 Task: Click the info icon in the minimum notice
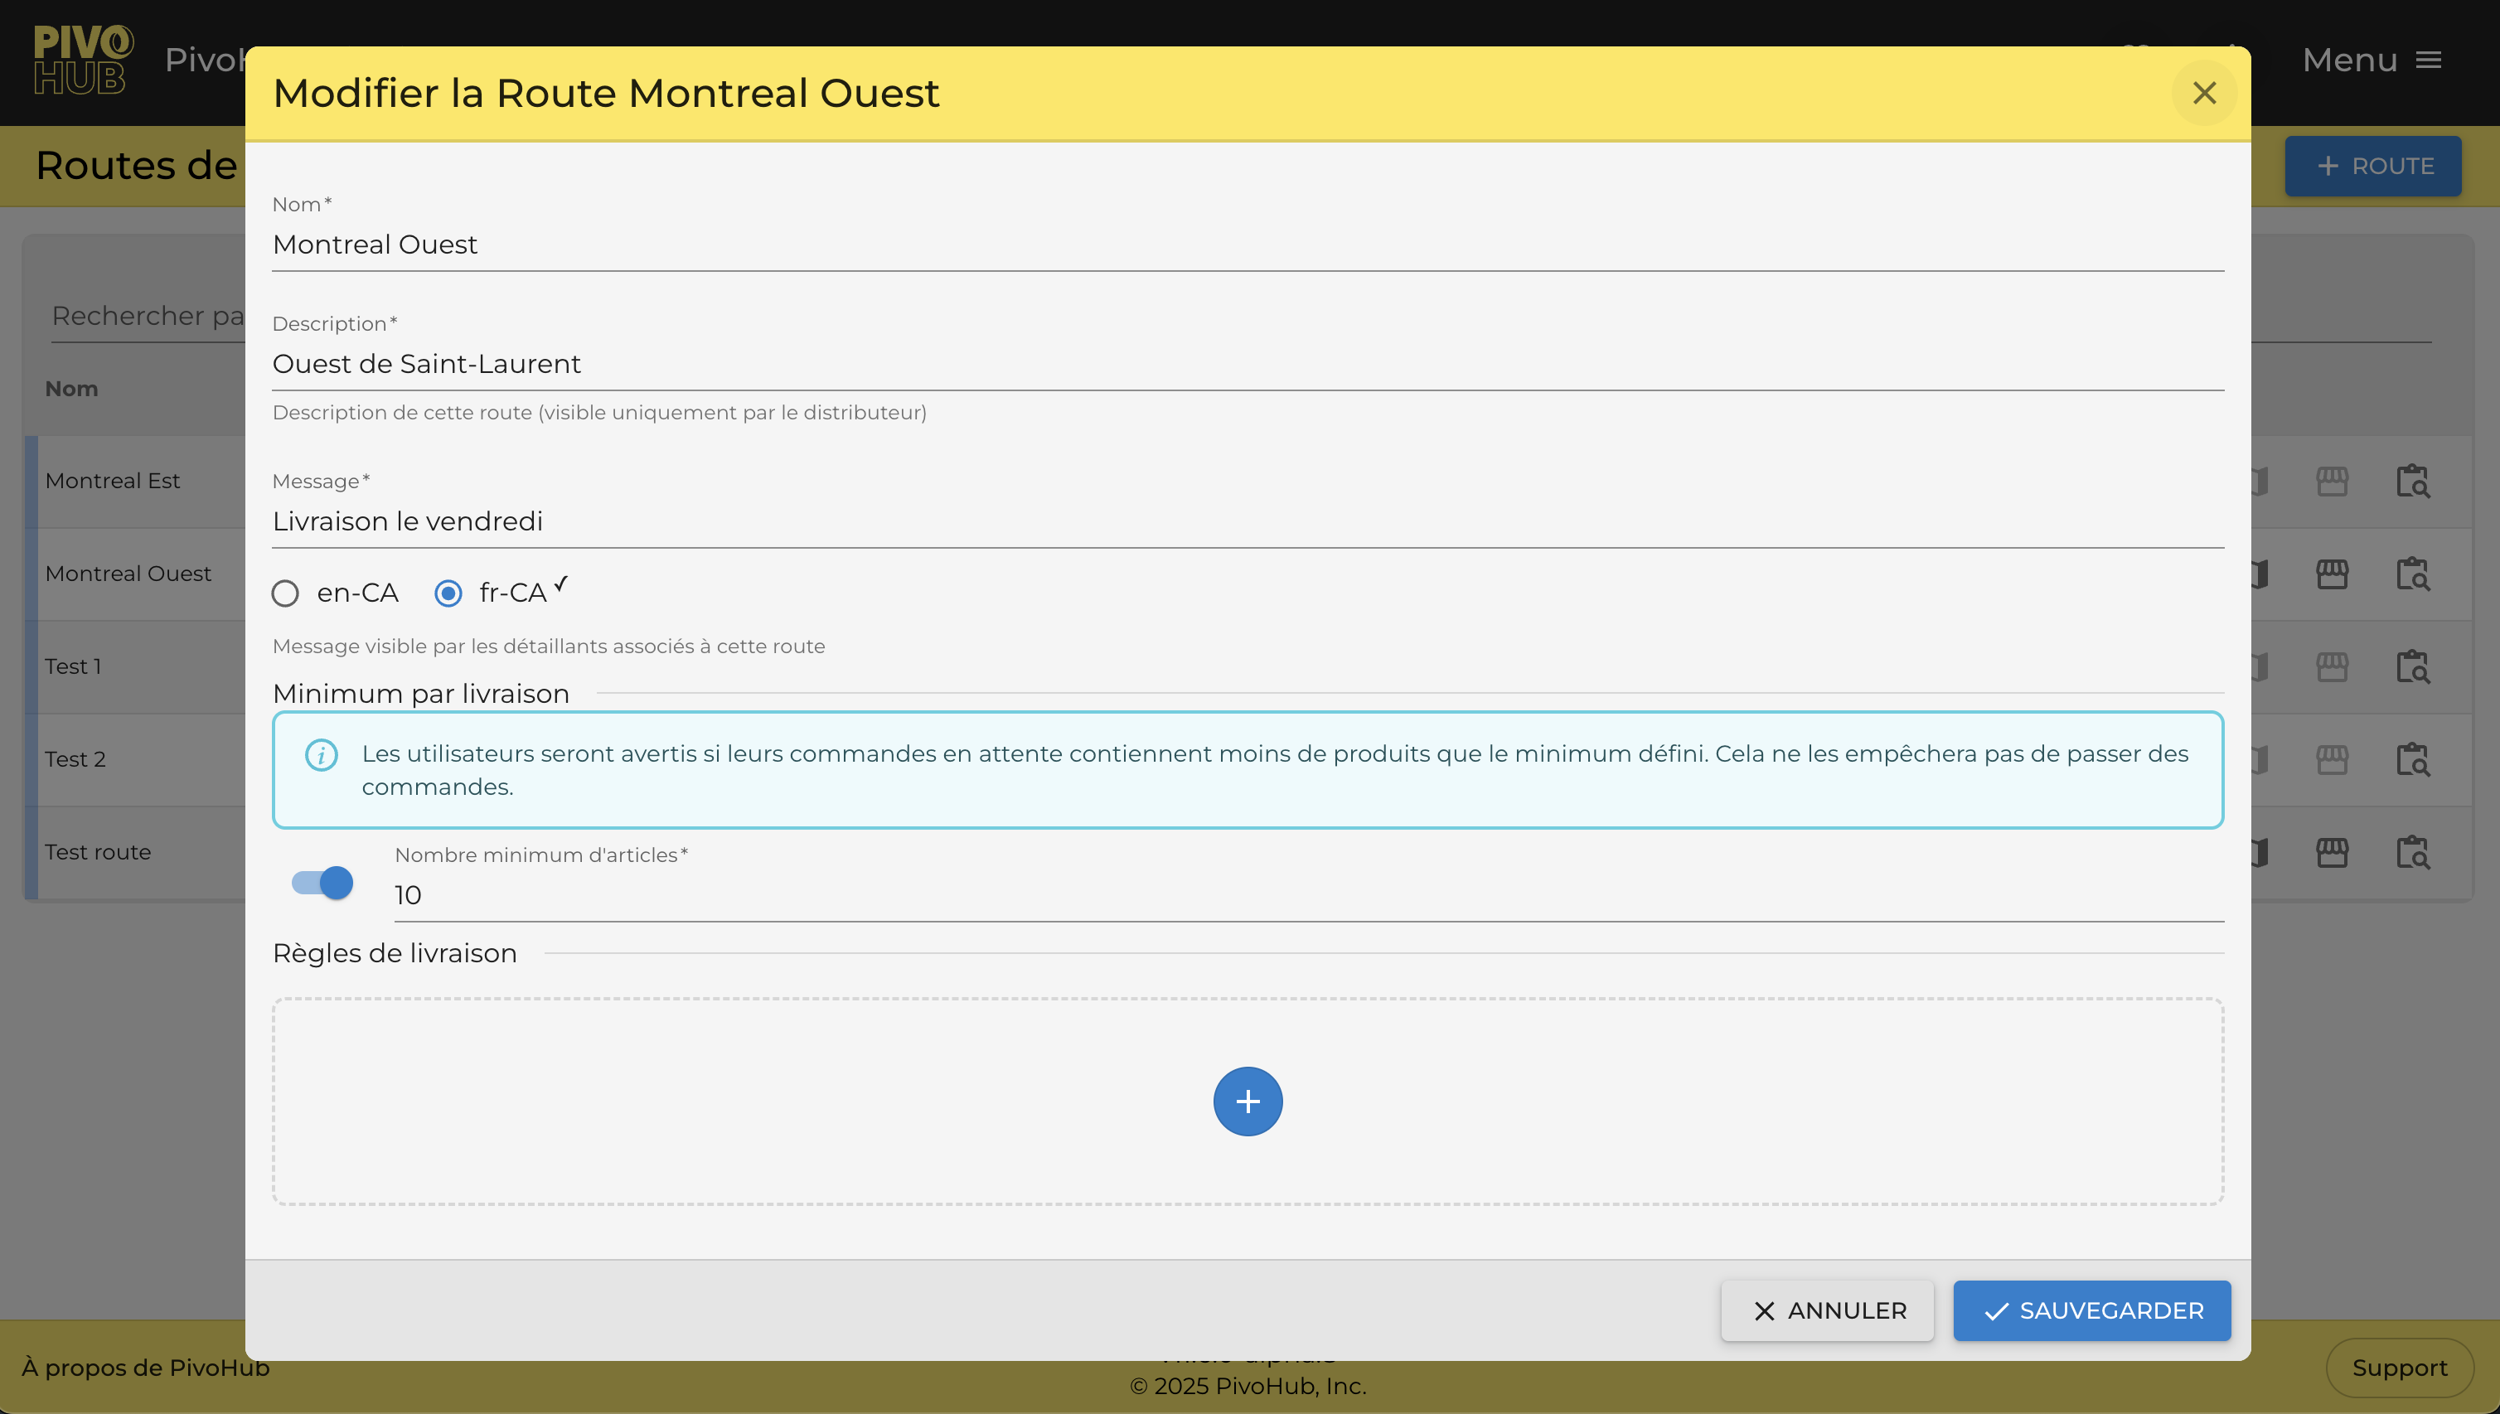click(322, 754)
